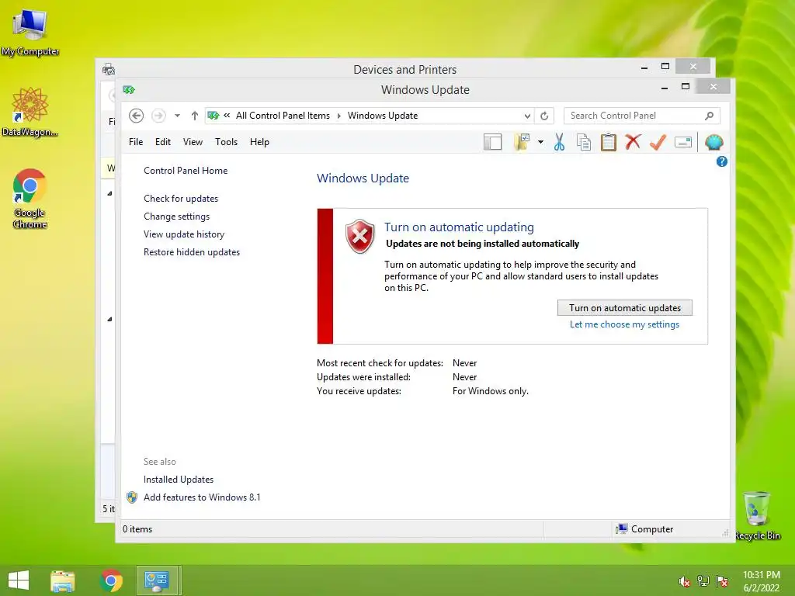
Task: Click the folder options toolbar icon
Action: (522, 143)
